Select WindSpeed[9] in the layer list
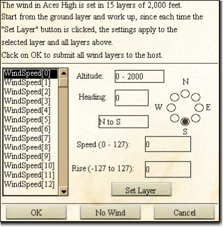This screenshot has width=223, height=227. pyautogui.click(x=30, y=156)
